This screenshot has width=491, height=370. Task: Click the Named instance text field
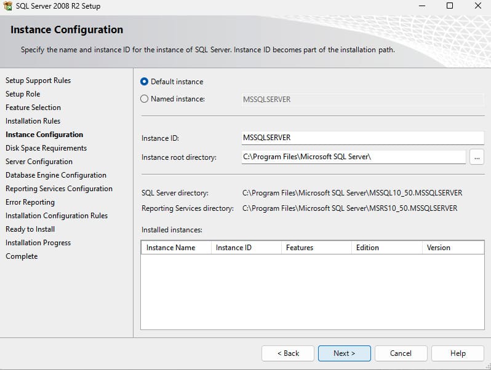click(x=362, y=100)
